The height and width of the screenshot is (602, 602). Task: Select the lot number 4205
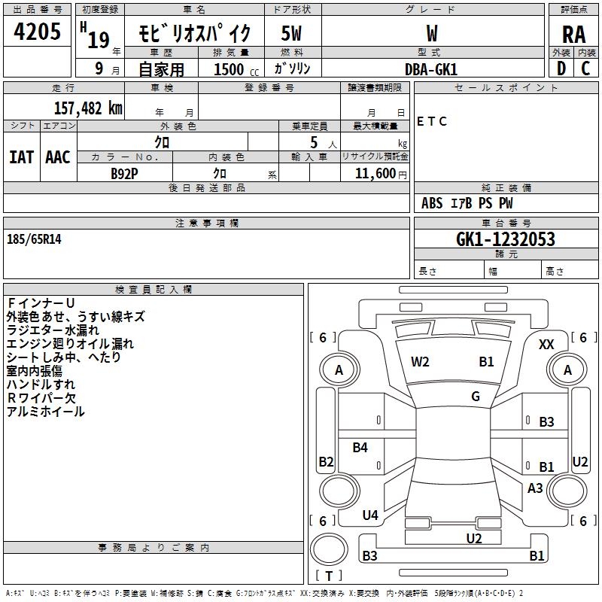click(37, 32)
